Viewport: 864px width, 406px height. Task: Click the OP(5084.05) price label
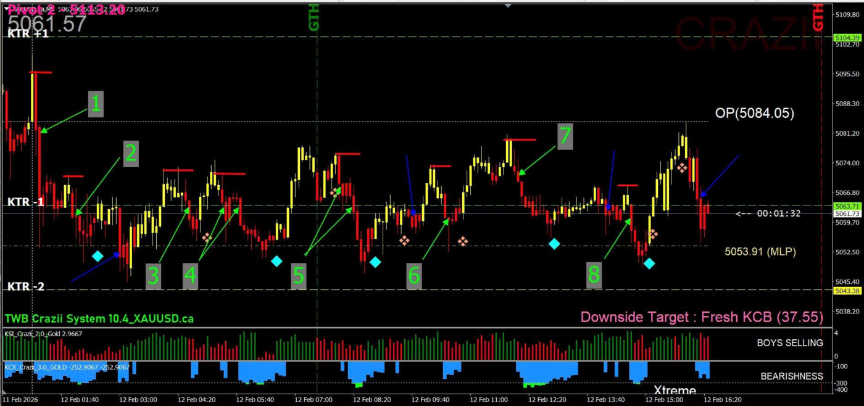pyautogui.click(x=754, y=114)
